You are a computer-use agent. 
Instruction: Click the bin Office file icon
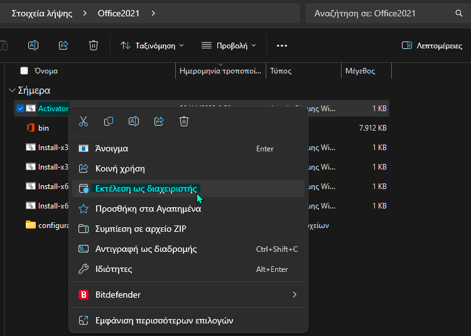pyautogui.click(x=31, y=127)
